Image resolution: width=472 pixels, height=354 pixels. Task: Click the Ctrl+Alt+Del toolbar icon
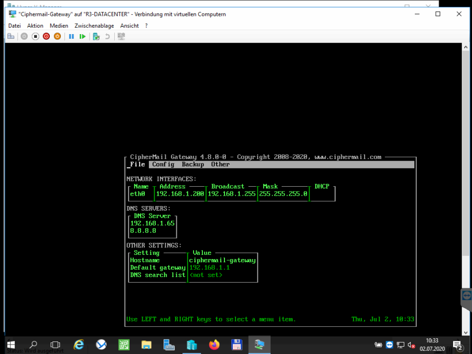[11, 36]
